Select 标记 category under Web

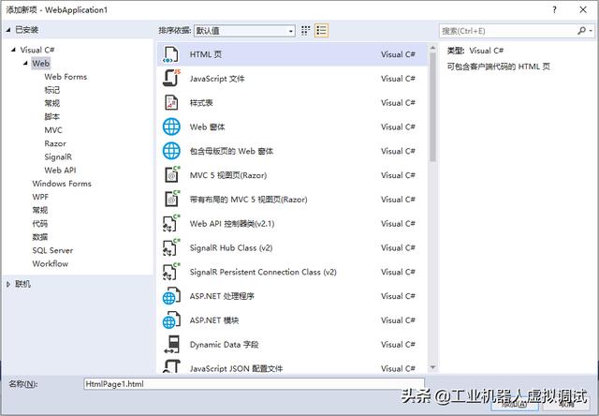point(52,90)
